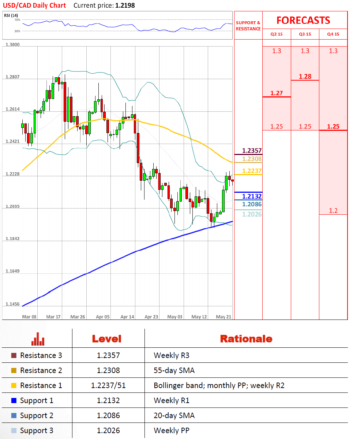This screenshot has height=439, width=353.
Task: Click the 'Rationale' table column header
Action: (246, 339)
